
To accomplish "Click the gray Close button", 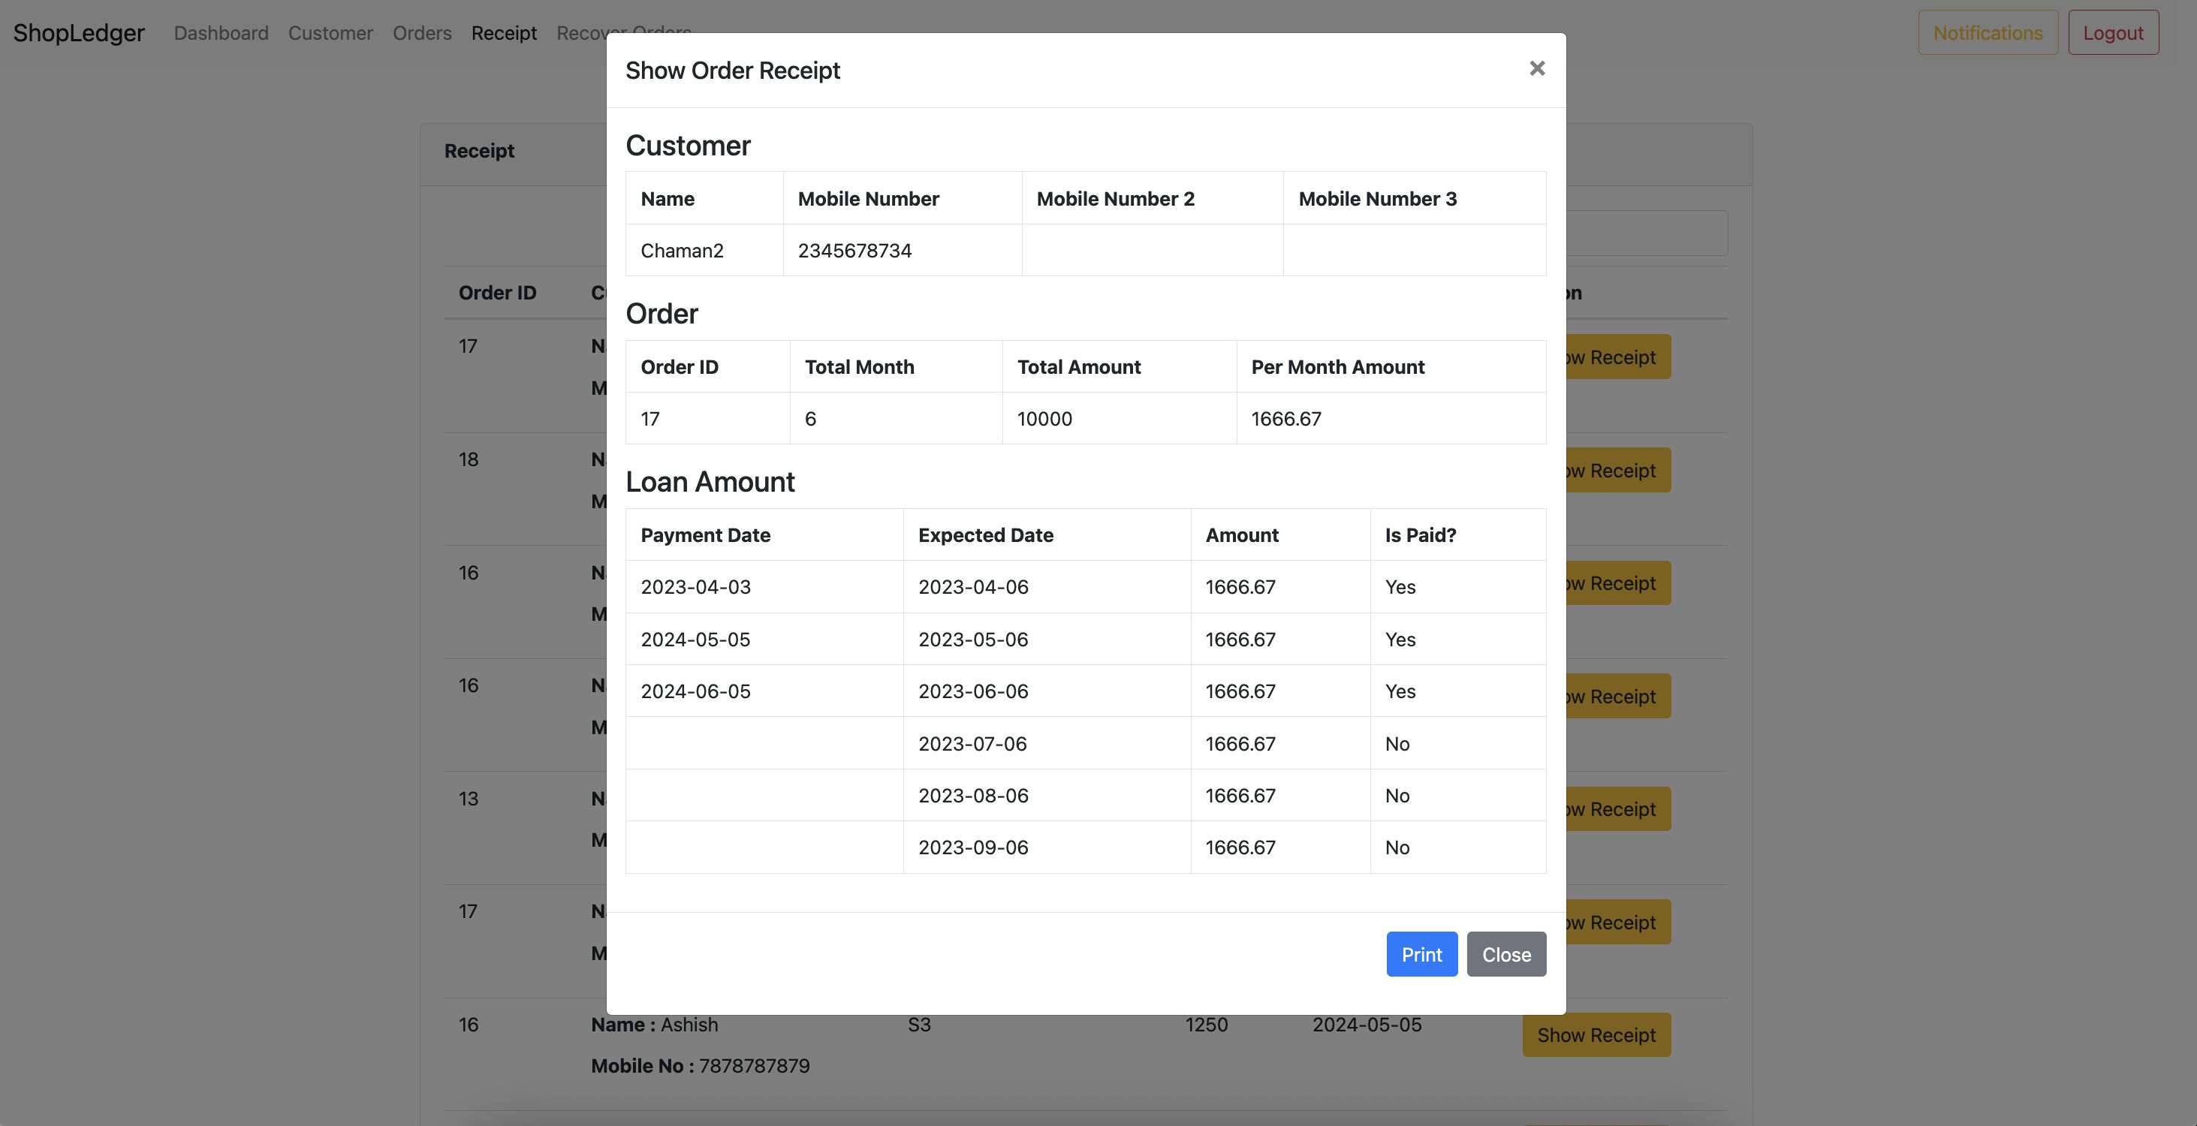I will (x=1505, y=954).
